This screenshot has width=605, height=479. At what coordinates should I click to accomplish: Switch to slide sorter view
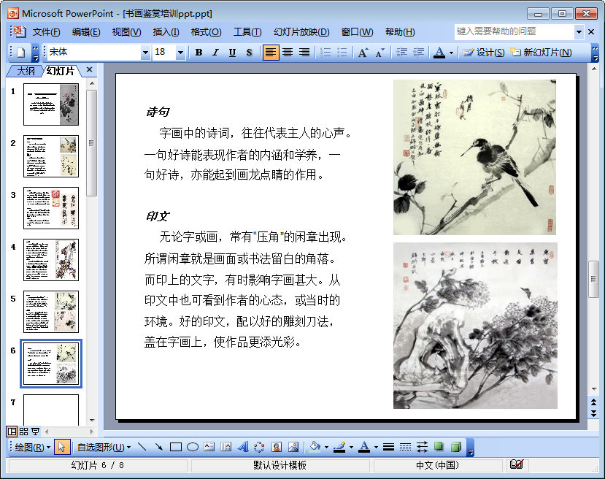23,431
